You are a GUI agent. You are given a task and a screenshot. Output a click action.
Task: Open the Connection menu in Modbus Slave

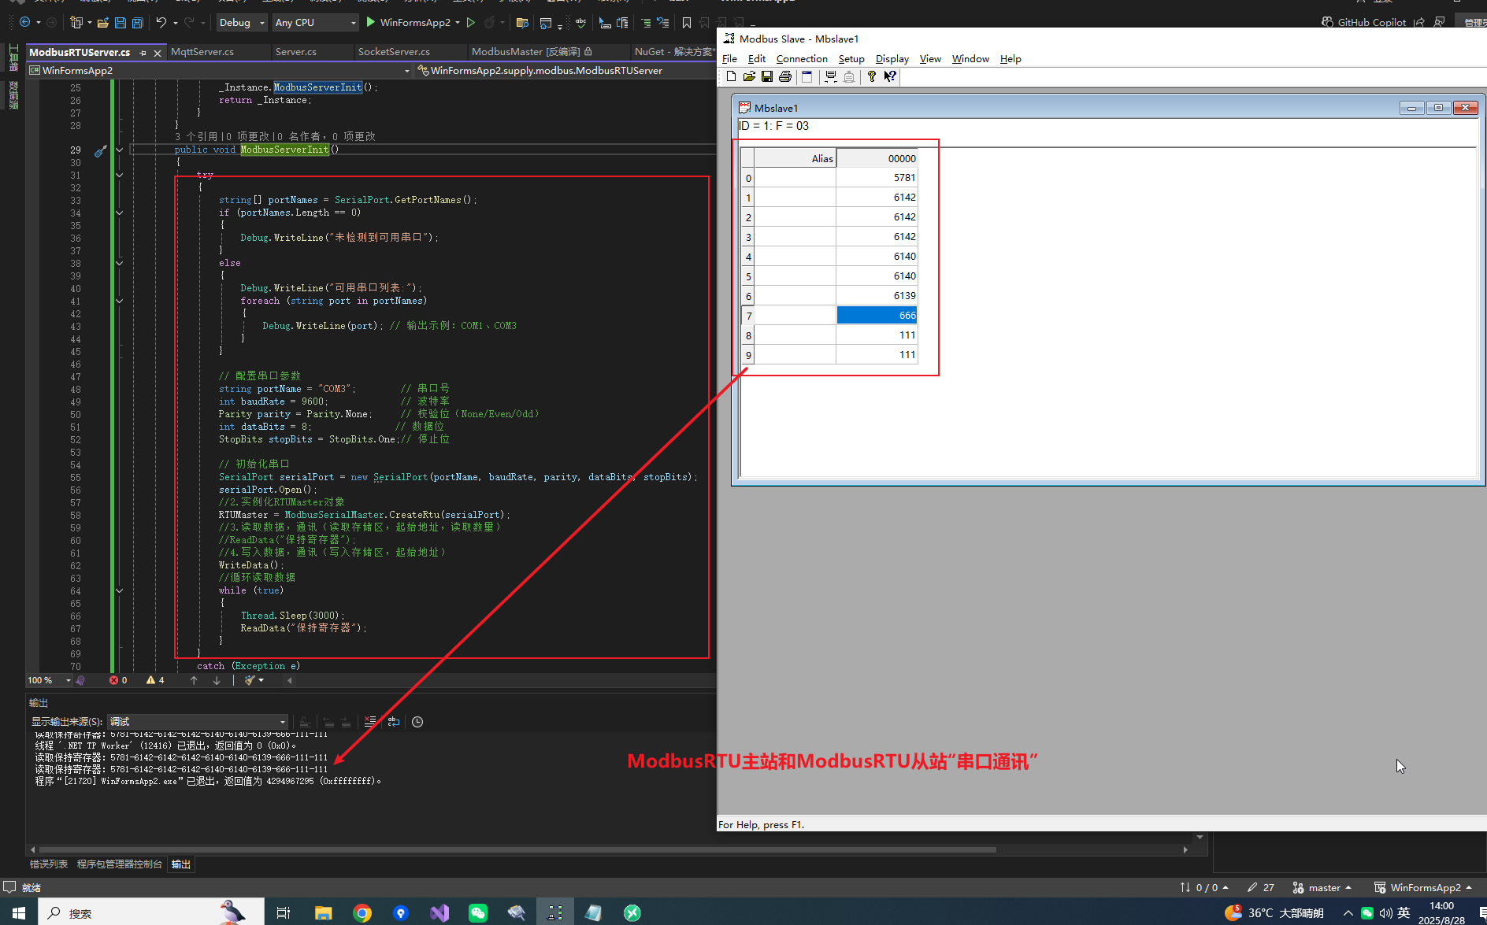tap(802, 59)
